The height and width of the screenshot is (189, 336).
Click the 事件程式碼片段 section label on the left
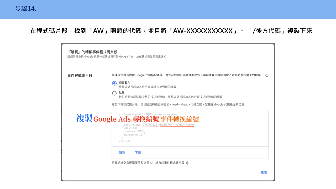pyautogui.click(x=80, y=76)
